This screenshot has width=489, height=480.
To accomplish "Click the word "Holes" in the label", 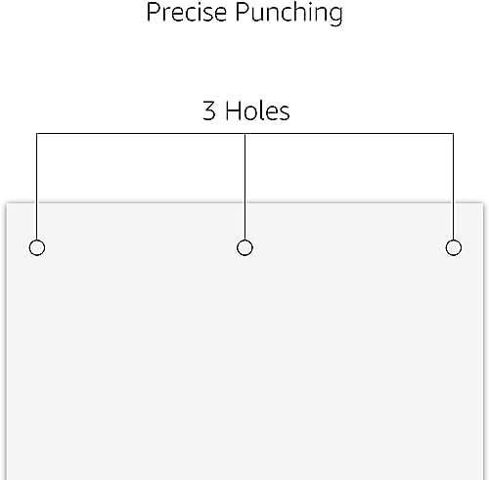I will coord(257,110).
